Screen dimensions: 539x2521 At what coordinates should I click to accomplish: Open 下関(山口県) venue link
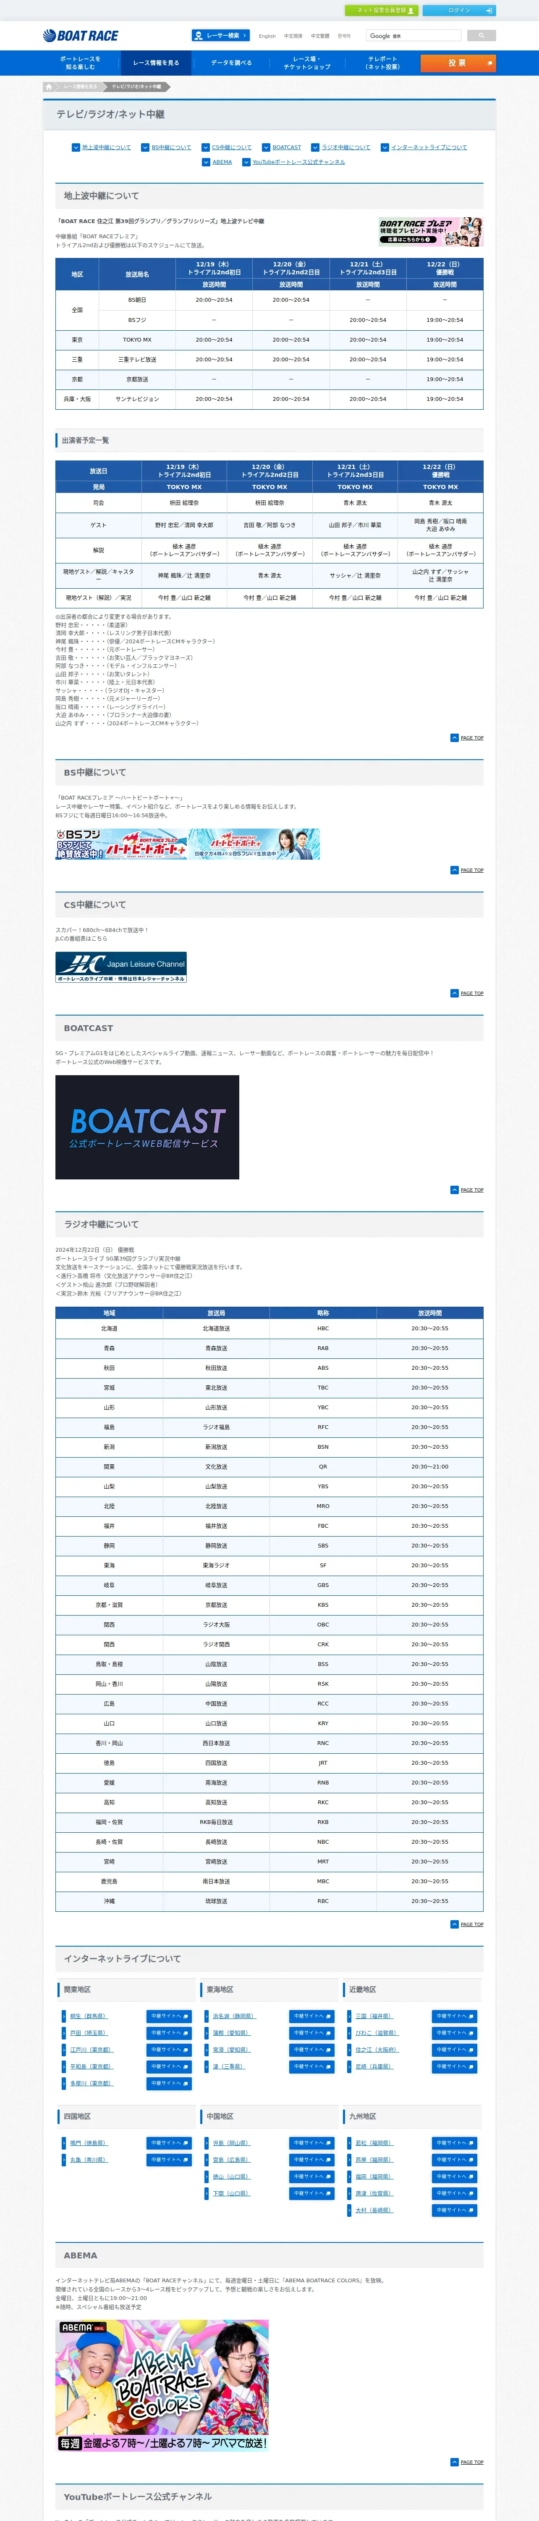click(231, 2193)
